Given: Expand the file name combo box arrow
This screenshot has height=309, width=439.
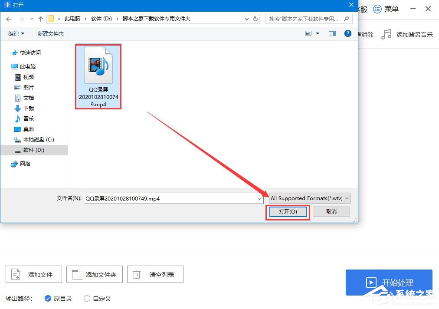Looking at the screenshot, I should click(x=261, y=198).
